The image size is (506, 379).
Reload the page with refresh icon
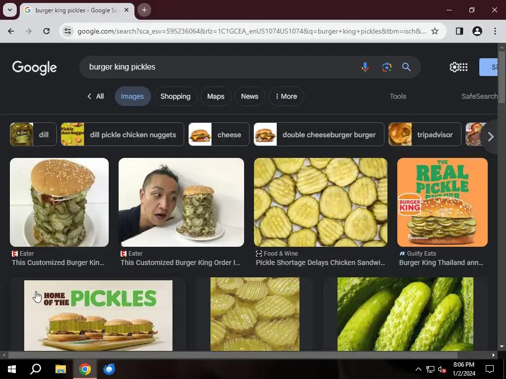(46, 31)
